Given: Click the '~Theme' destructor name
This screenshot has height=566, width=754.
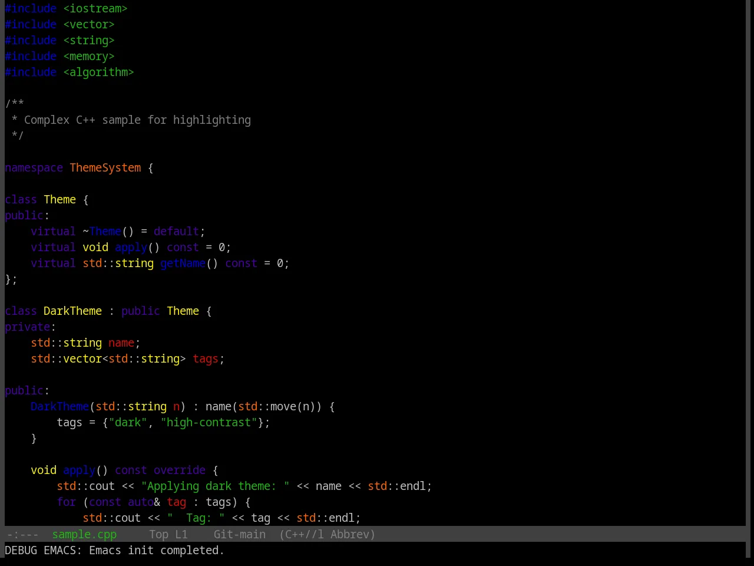Looking at the screenshot, I should click(x=102, y=232).
